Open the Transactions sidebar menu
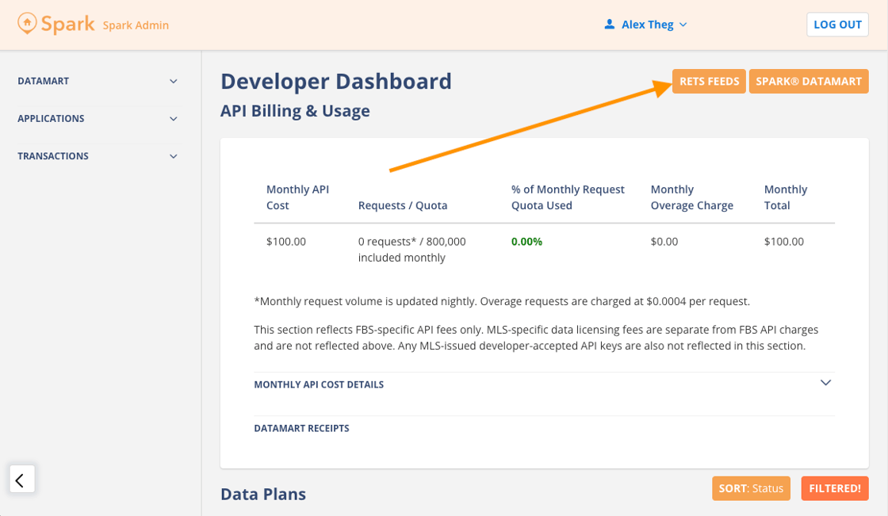The width and height of the screenshot is (888, 516). [x=53, y=156]
